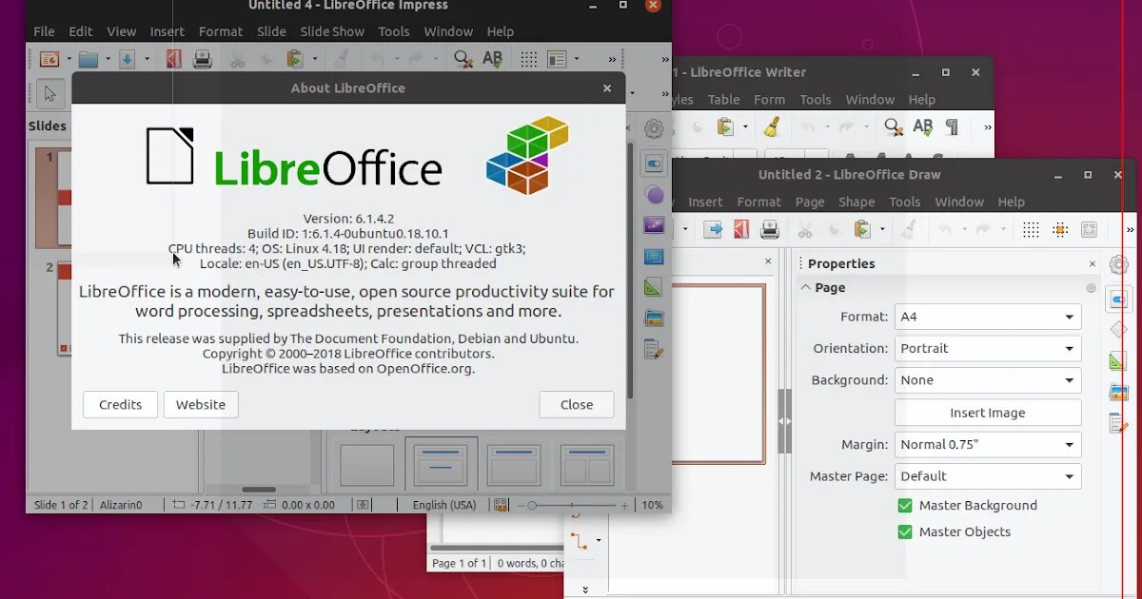
Task: Open the Properties deck in the Draw sidebar
Action: pos(1118,299)
